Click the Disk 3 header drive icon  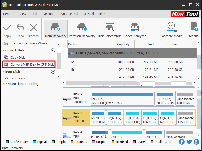(x=71, y=53)
